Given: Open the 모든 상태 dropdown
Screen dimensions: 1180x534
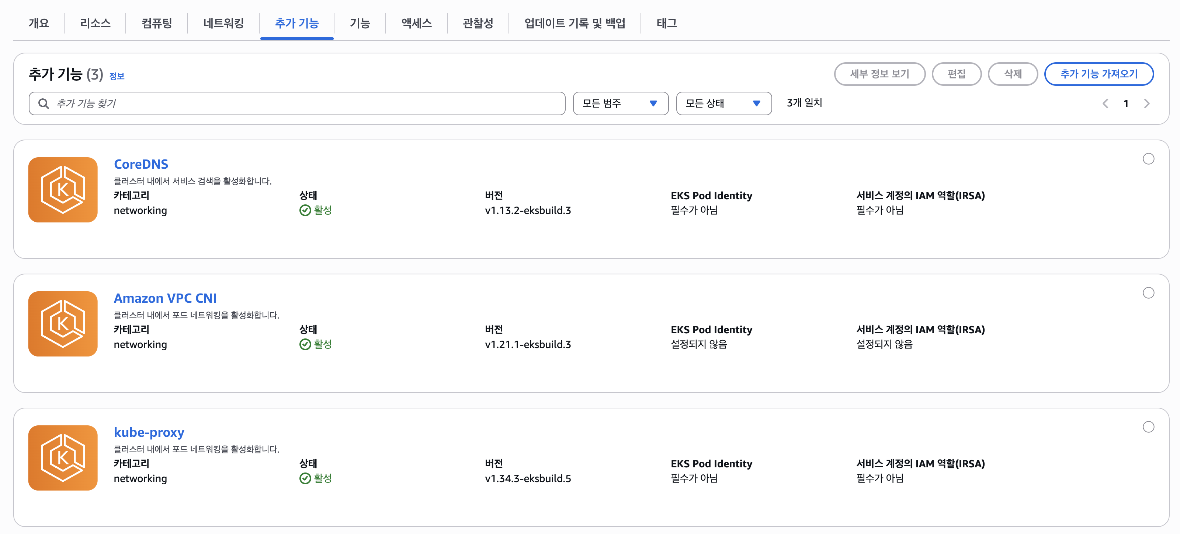Looking at the screenshot, I should pos(724,103).
